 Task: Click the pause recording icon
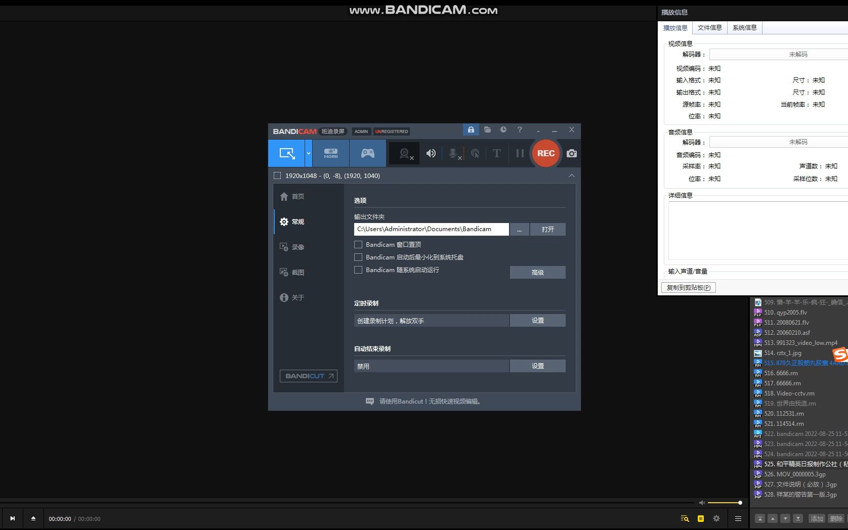coord(520,153)
